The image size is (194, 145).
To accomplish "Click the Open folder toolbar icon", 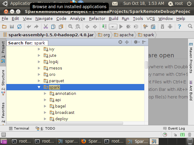I will [x=4, y=27].
